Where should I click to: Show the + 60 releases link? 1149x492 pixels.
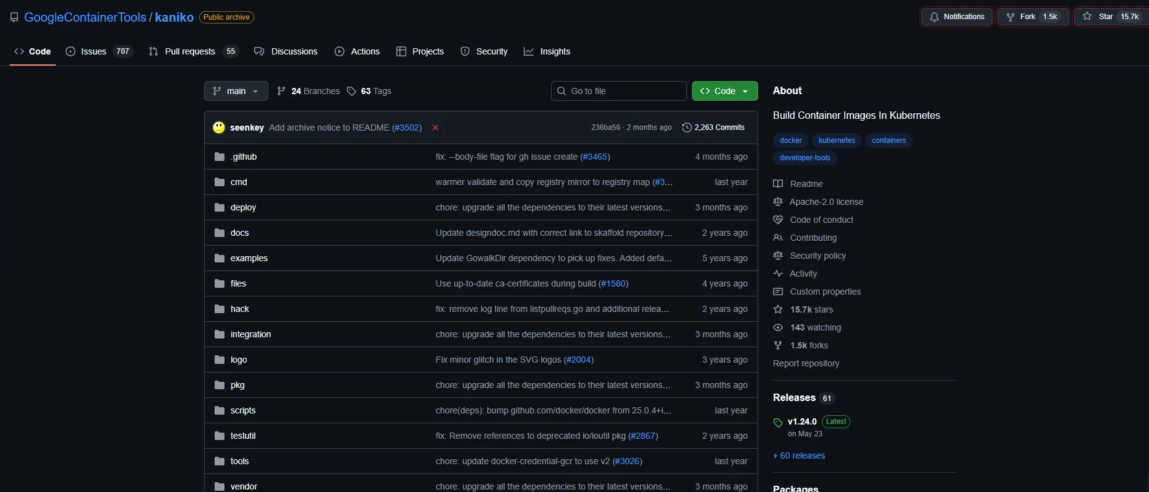pyautogui.click(x=799, y=455)
